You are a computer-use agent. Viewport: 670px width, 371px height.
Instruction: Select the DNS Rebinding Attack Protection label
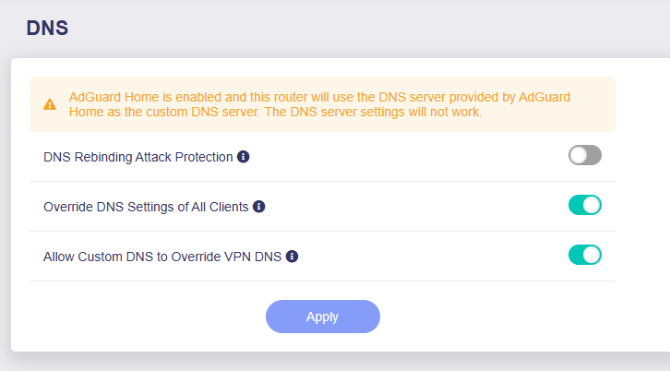138,157
